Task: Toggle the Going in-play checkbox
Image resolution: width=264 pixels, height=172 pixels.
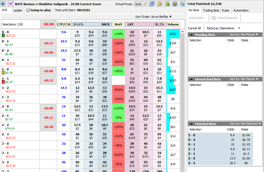Action: pos(28,10)
